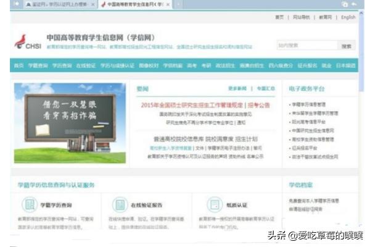This screenshot has height=247, width=370.
Task: Open the 学籍学历信息管理 platform link
Action: point(309,104)
